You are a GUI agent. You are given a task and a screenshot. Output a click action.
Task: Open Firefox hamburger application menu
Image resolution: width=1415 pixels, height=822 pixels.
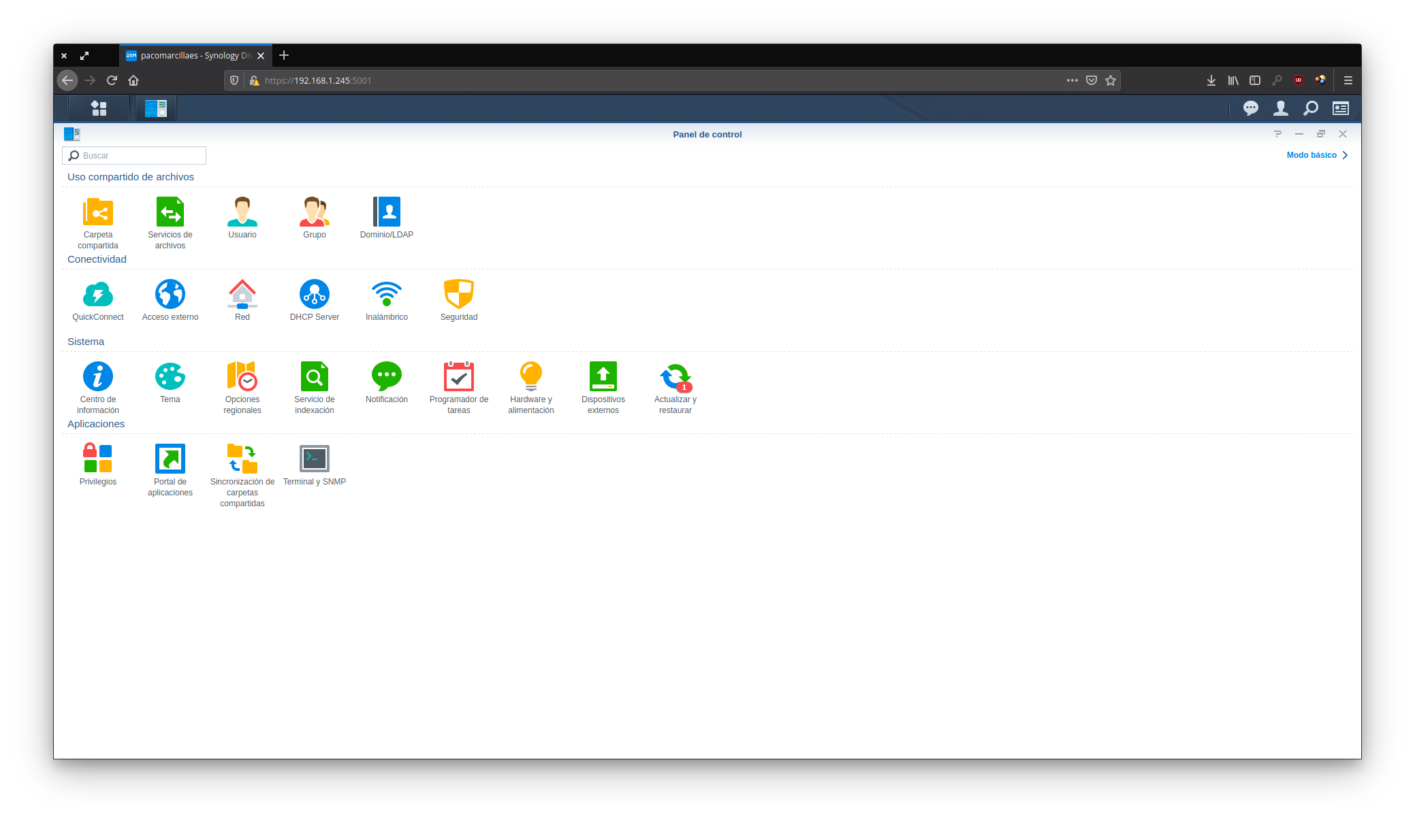tap(1348, 80)
